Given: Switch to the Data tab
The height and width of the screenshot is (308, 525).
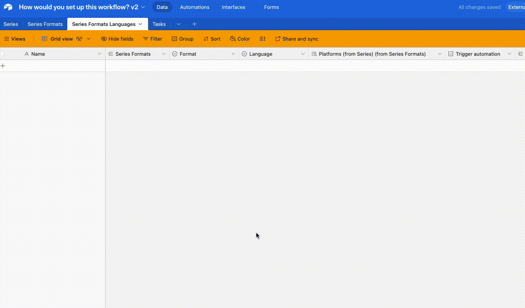Looking at the screenshot, I should pos(162,7).
